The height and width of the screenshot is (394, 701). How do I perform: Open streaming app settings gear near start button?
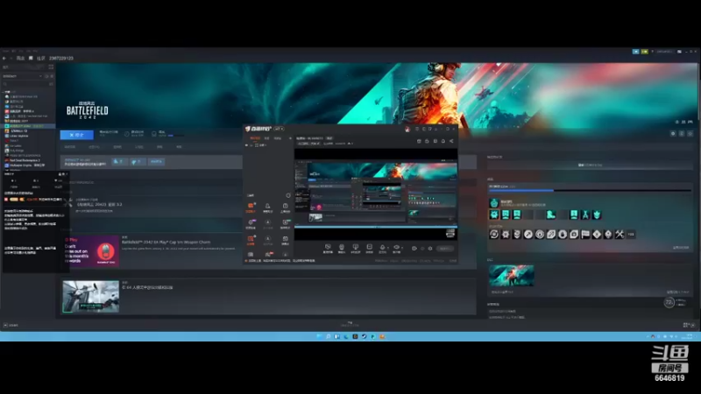(430, 249)
